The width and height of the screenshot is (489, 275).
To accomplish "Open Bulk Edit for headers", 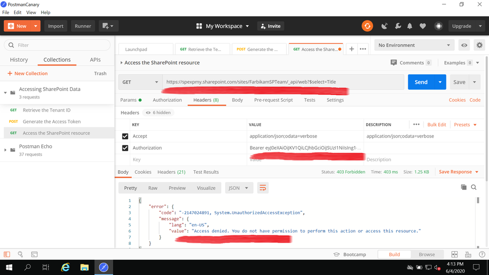I will tap(436, 124).
